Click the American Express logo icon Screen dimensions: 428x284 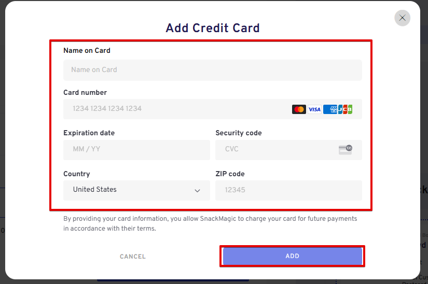click(330, 109)
